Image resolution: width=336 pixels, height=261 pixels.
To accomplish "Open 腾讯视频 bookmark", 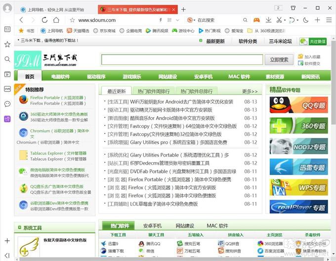I will click(157, 31).
